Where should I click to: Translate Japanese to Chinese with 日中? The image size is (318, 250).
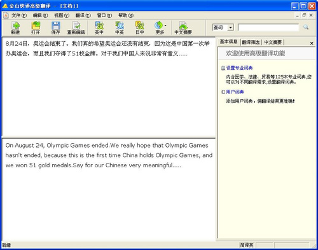click(140, 28)
